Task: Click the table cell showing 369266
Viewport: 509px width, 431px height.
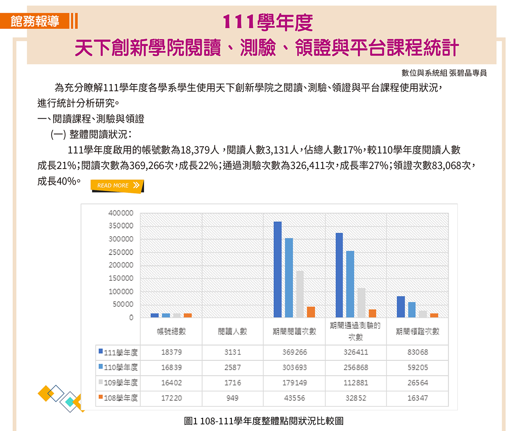Action: coord(294,352)
